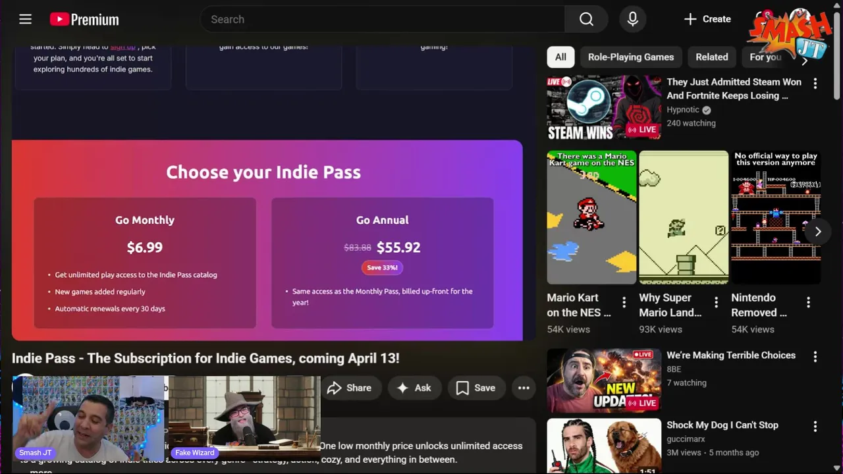Click the Fake Wizard webcam overlay
This screenshot has height=474, width=843.
tap(244, 419)
